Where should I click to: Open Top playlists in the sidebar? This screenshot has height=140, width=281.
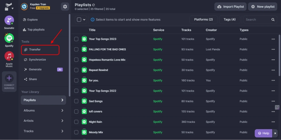(x=34, y=30)
